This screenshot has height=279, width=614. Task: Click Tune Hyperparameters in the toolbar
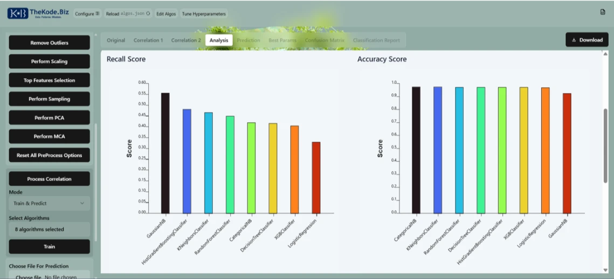pos(204,14)
